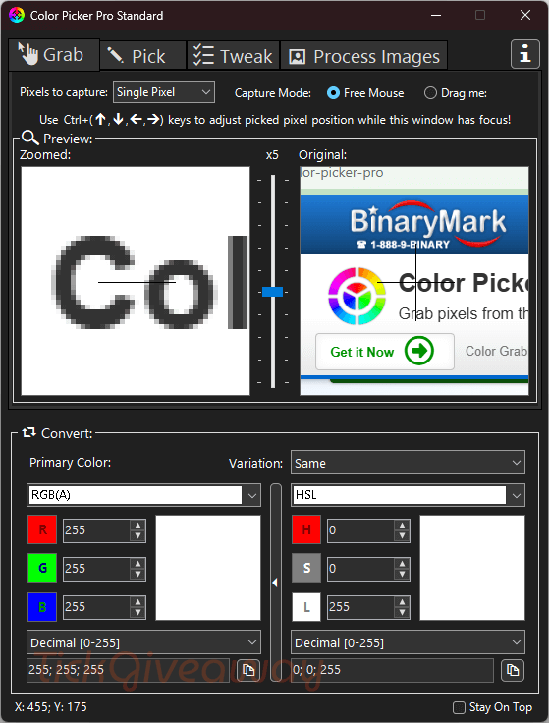
Task: Click the S value input field
Action: coord(360,569)
